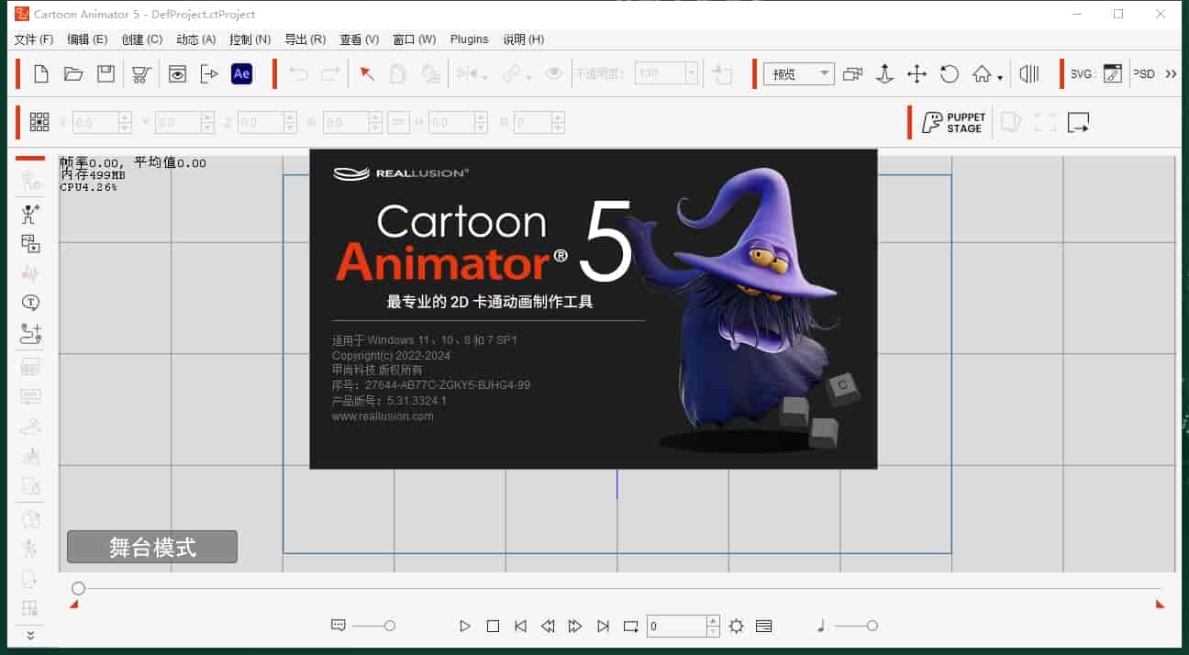Click the After Effects (Ae) export icon
Image resolution: width=1189 pixels, height=655 pixels.
tap(241, 74)
